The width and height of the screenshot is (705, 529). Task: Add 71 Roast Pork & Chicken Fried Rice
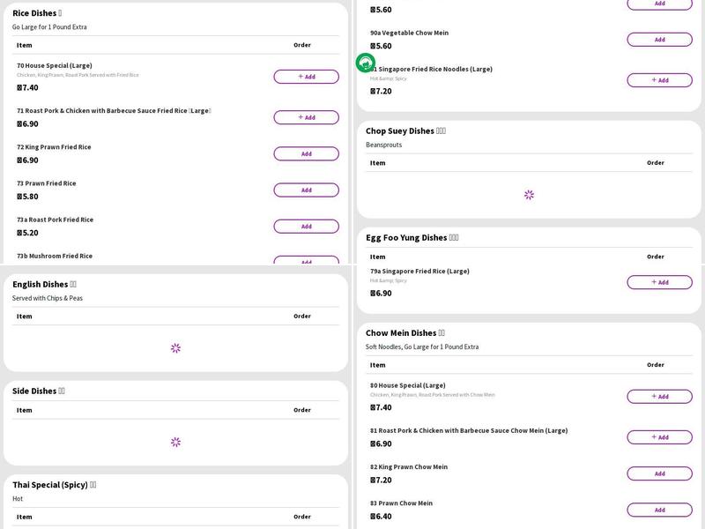pos(306,117)
